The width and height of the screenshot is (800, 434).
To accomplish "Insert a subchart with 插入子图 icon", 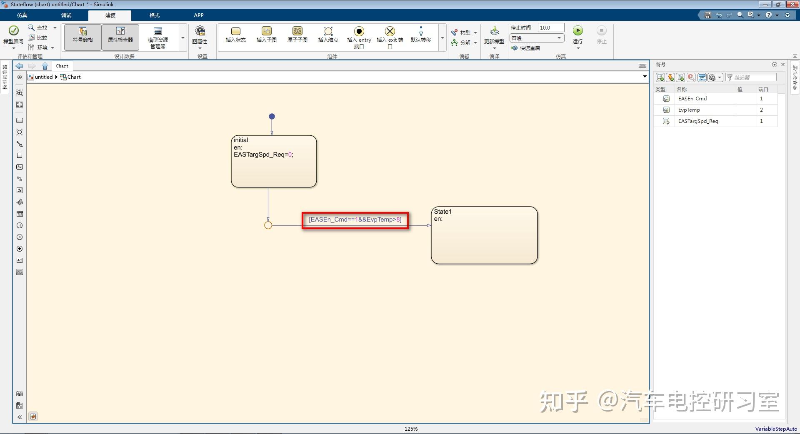I will [x=266, y=35].
